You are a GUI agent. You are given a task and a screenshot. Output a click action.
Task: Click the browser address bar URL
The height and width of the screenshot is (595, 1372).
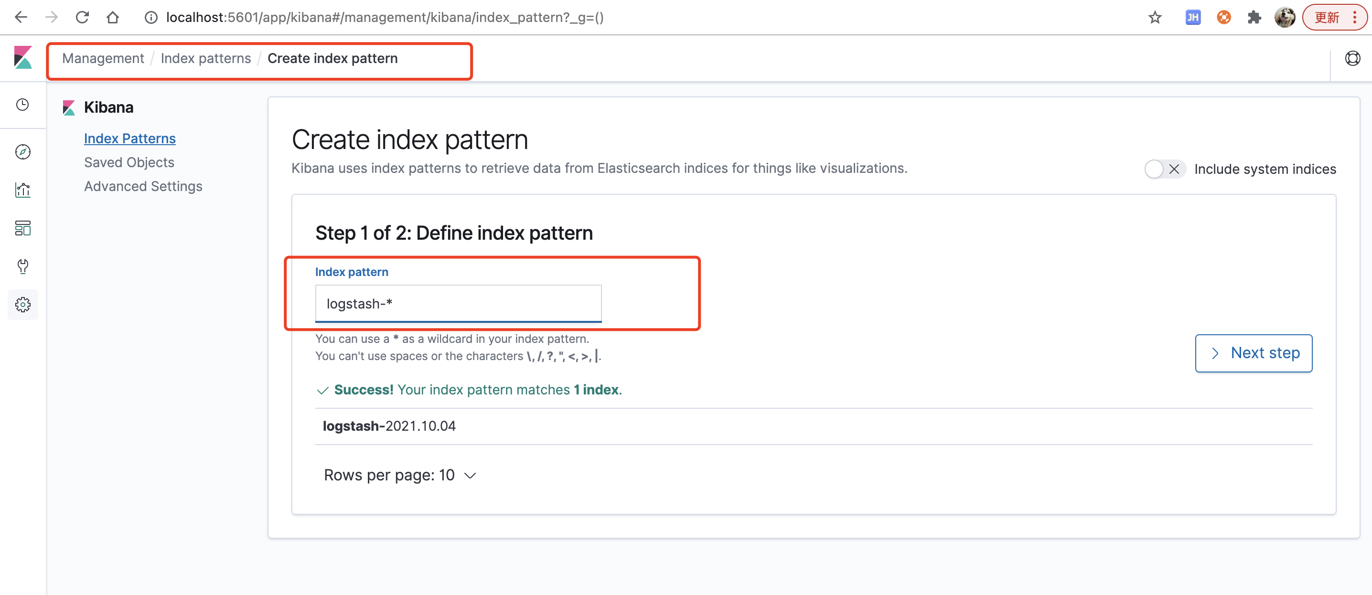point(385,18)
